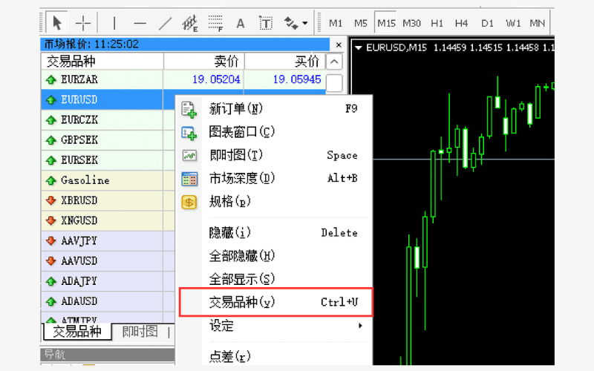The height and width of the screenshot is (371, 594).
Task: Select the ADAUSD symbol row
Action: pyautogui.click(x=108, y=301)
